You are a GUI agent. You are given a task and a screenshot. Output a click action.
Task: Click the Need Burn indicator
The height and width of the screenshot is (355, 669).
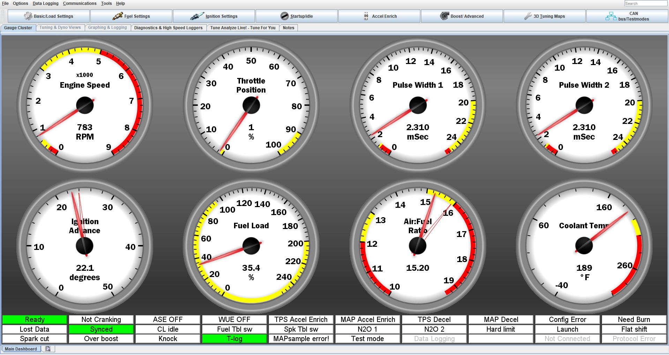tap(634, 319)
